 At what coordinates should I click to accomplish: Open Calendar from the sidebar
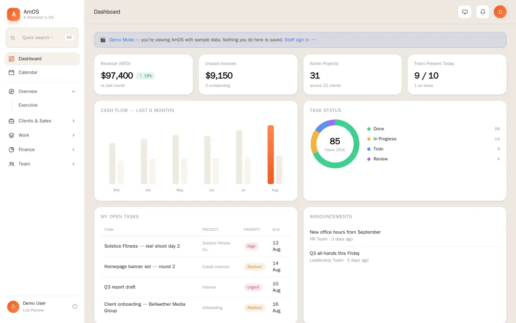(x=42, y=72)
